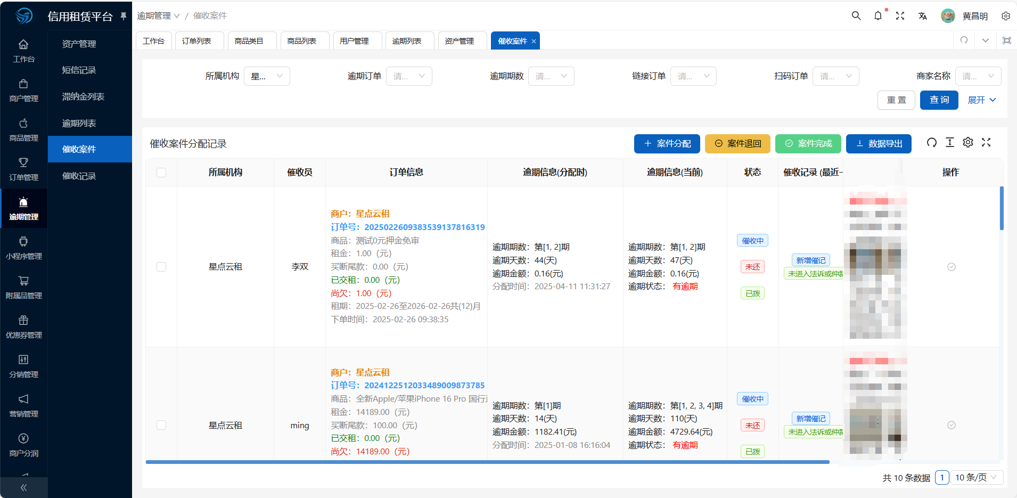Open 商品管理 in the sidebar
This screenshot has width=1017, height=498.
coord(23,130)
